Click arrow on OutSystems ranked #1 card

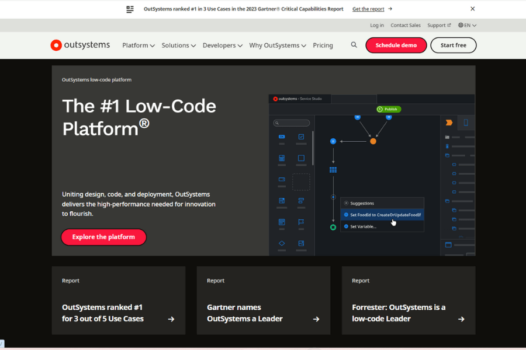tap(171, 319)
